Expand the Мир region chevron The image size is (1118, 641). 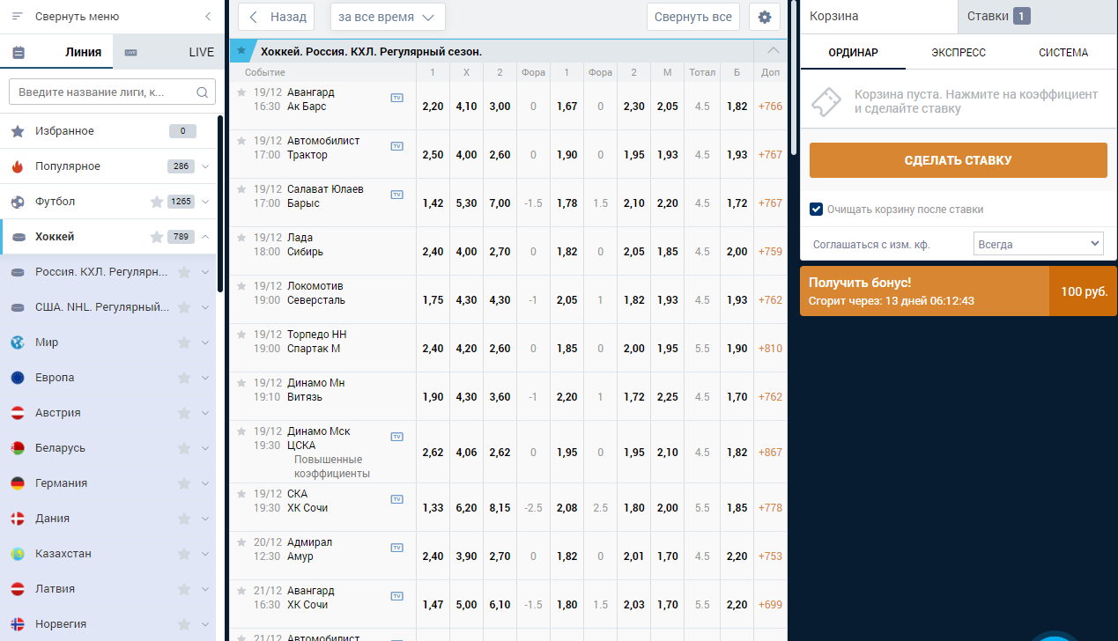point(205,343)
